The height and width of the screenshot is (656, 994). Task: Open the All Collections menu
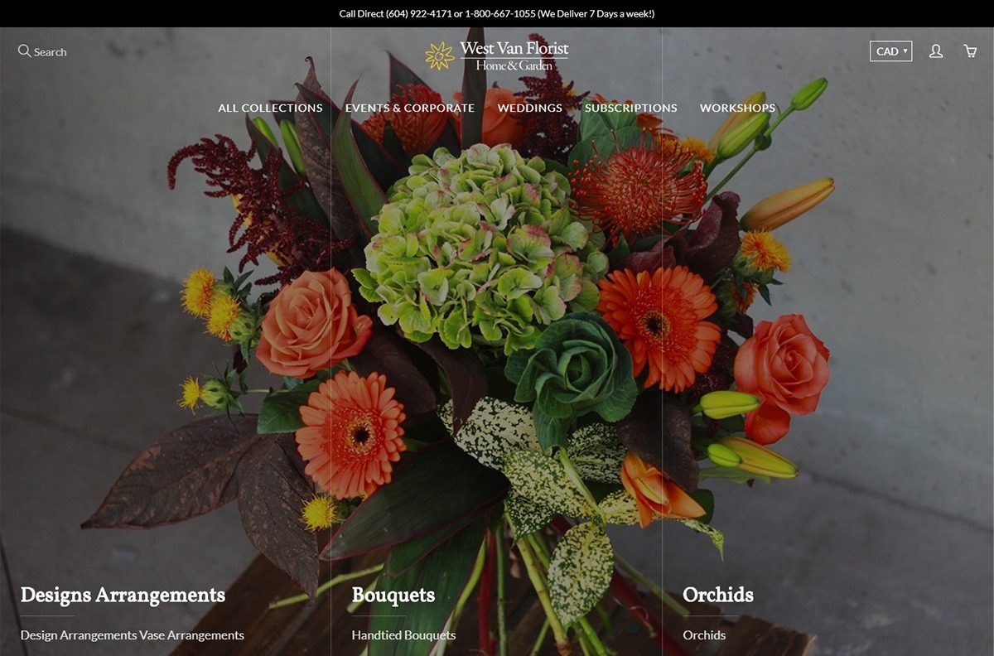[270, 108]
